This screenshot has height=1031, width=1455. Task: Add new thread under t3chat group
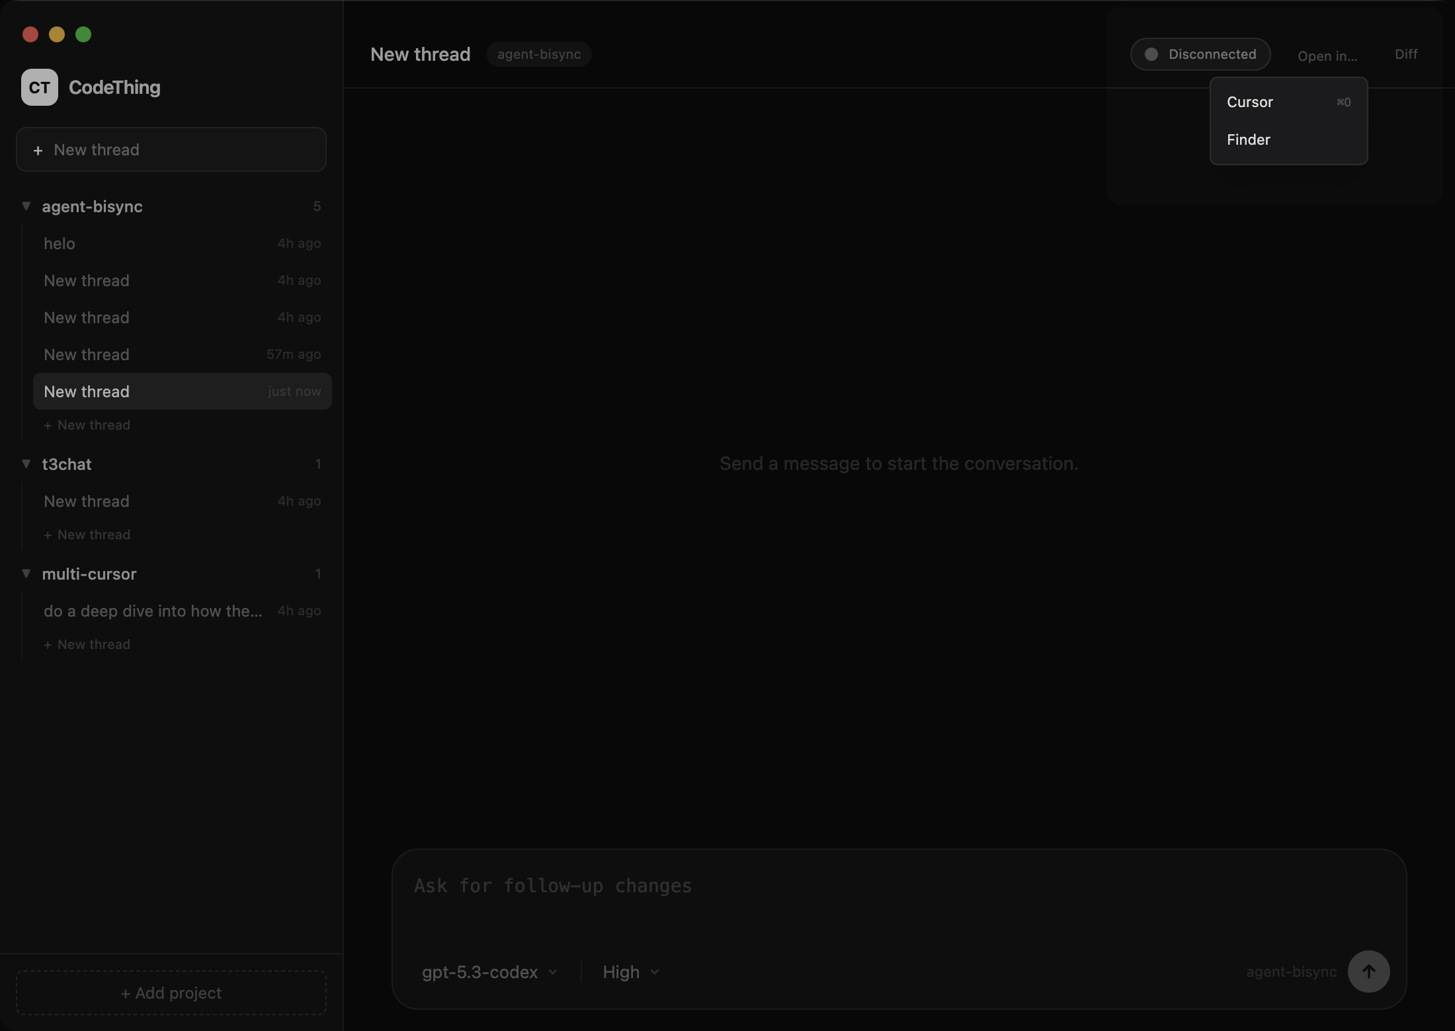click(x=87, y=535)
